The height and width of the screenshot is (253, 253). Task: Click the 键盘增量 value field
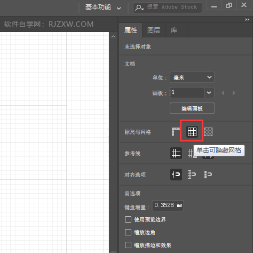point(168,205)
